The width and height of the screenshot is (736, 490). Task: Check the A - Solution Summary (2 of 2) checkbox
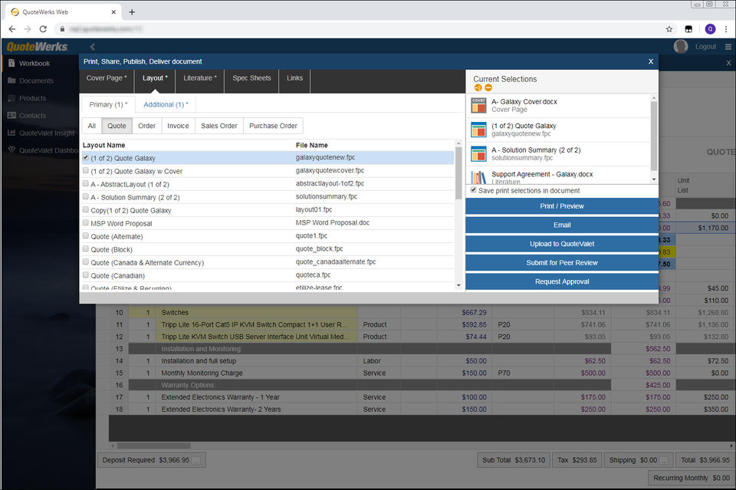[85, 196]
